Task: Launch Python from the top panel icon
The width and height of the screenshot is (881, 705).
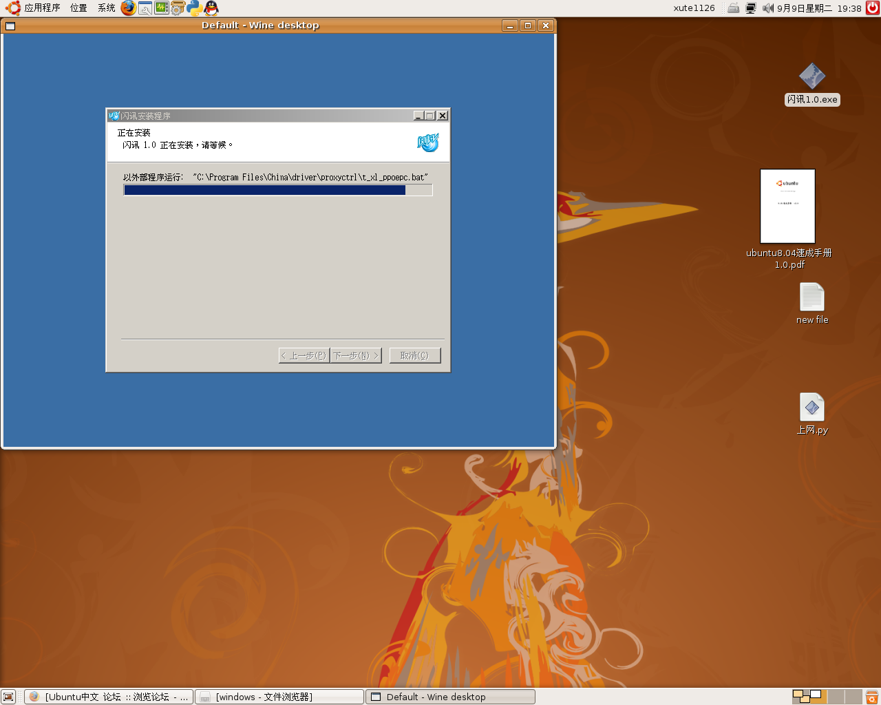Action: click(194, 8)
